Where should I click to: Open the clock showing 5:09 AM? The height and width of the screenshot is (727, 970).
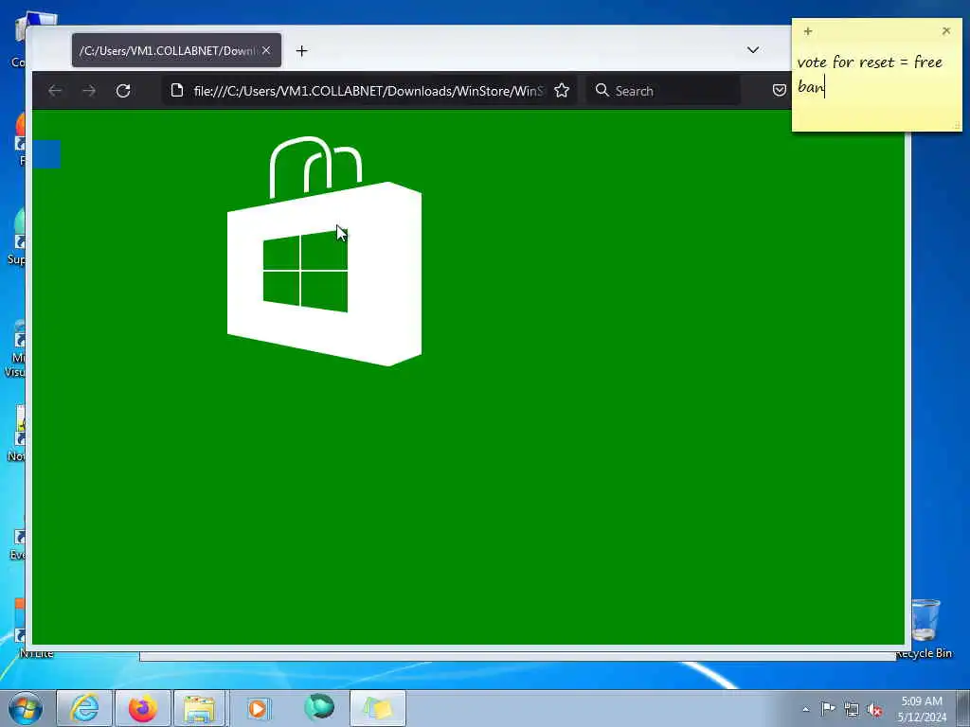tap(921, 709)
